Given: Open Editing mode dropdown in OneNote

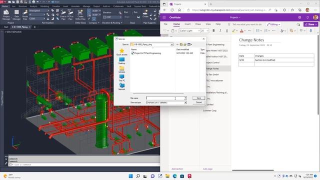Looking at the screenshot, I should point(273,24).
